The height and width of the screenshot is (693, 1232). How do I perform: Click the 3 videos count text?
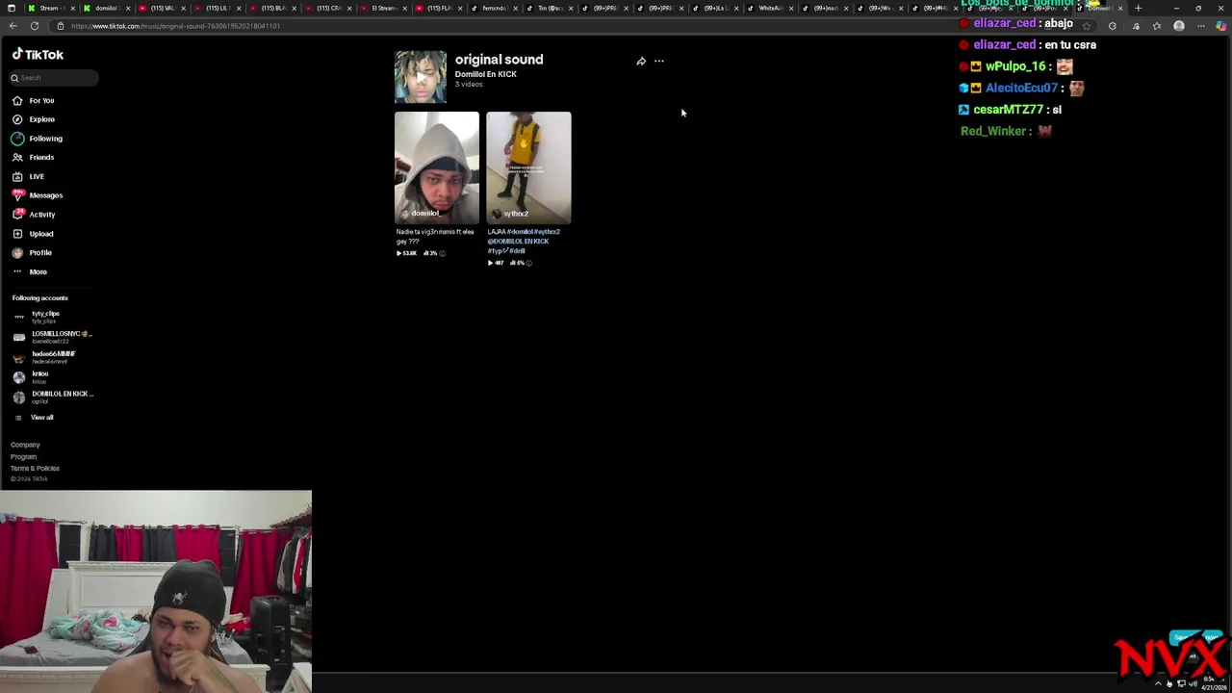pos(469,85)
